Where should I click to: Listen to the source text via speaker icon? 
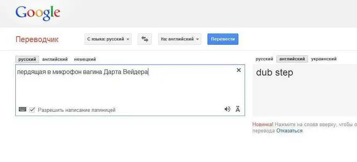[x=227, y=109]
